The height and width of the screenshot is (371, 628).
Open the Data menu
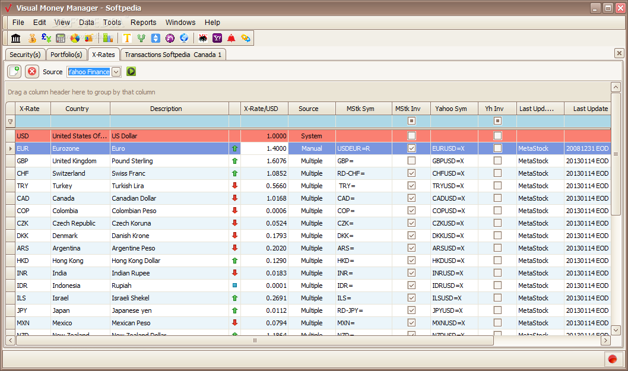[87, 23]
